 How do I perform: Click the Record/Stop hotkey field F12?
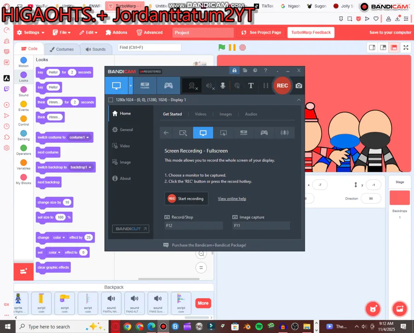click(194, 225)
